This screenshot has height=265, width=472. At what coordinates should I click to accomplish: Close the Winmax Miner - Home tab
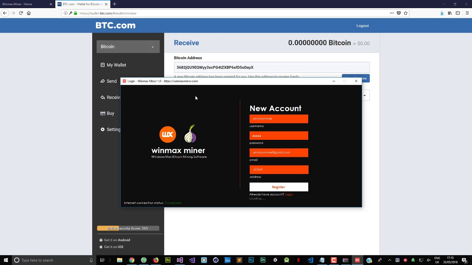tap(51, 4)
